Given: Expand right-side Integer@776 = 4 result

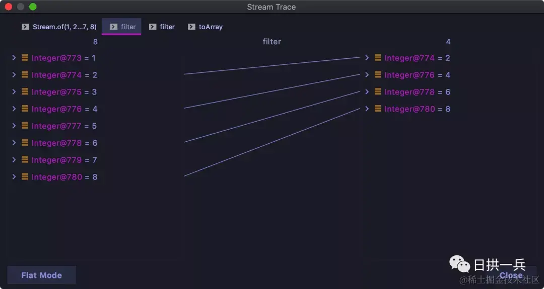Looking at the screenshot, I should point(367,75).
